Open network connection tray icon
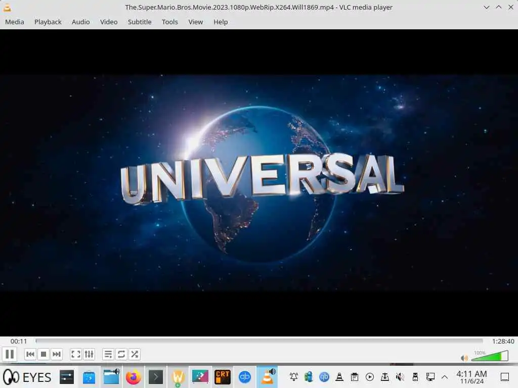This screenshot has width=518, height=388. 430,377
